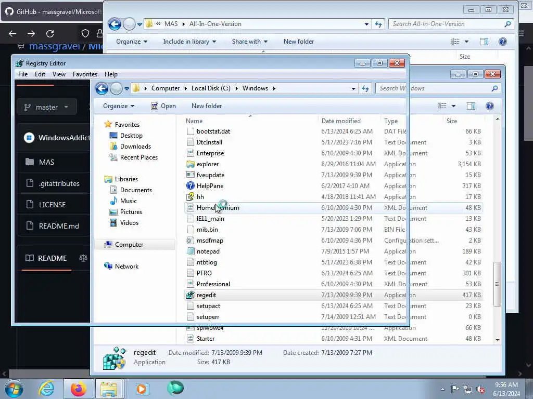This screenshot has height=399, width=533.
Task: Show hidden tray icons arrow
Action: tap(442, 390)
